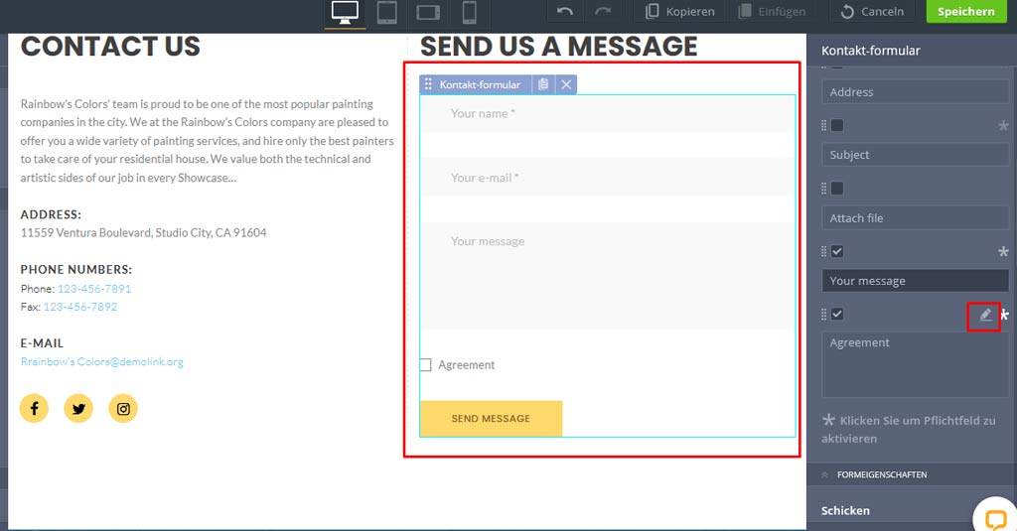Enable the Attach file field checkbox
This screenshot has width=1017, height=531.
pos(837,189)
